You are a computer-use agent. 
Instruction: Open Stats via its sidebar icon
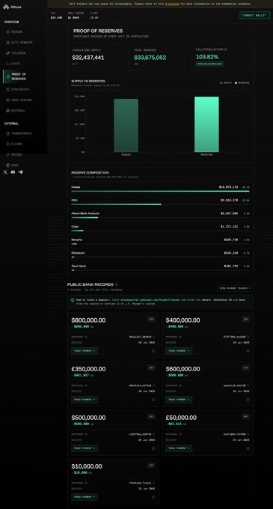point(8,64)
